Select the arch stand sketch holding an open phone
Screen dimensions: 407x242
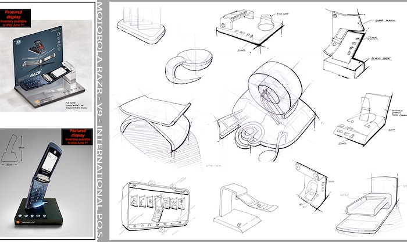[x=244, y=208]
